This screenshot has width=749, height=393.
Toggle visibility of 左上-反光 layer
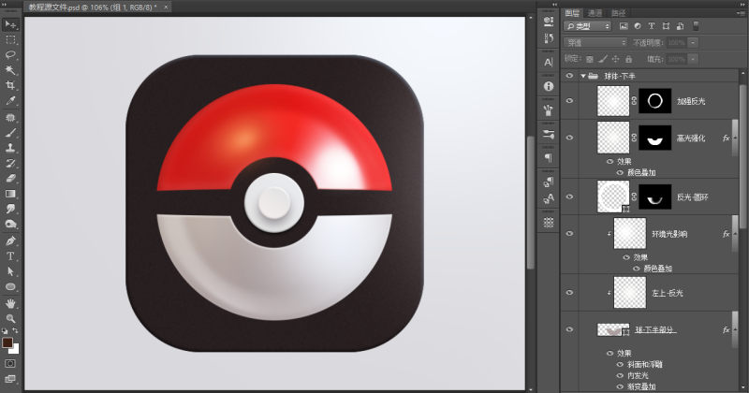[x=569, y=293]
